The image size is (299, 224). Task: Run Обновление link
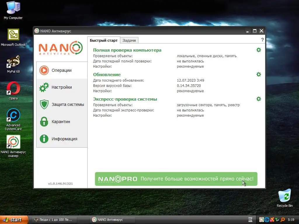[x=107, y=74]
